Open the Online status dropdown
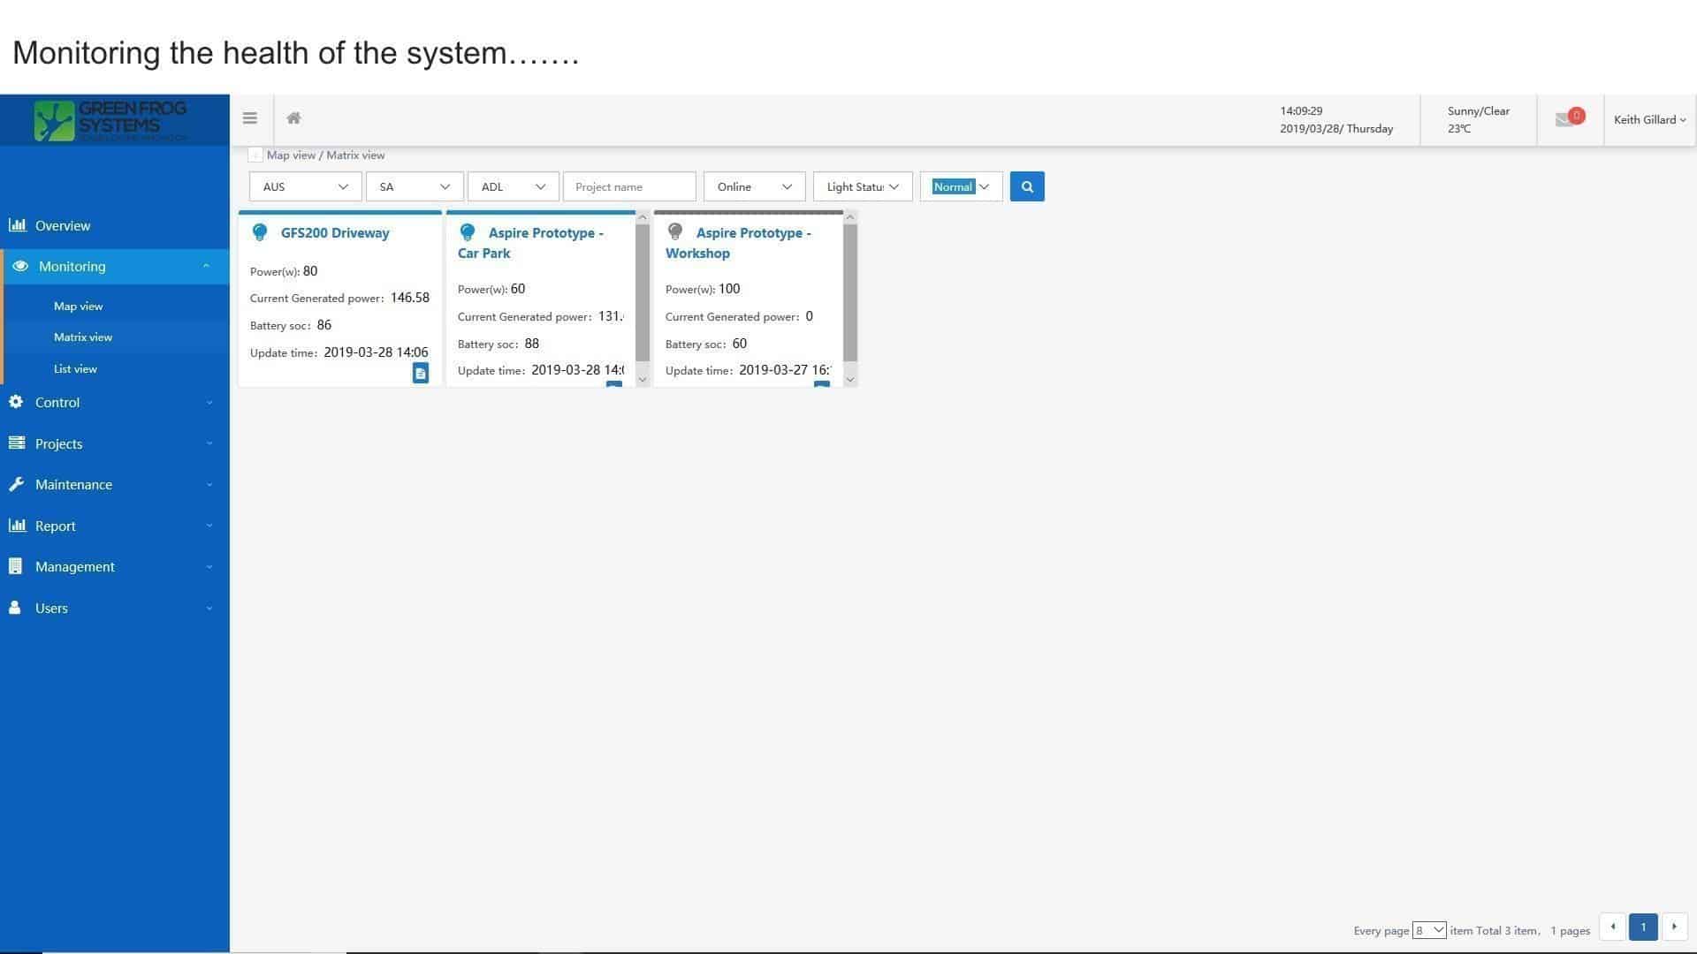1697x954 pixels. pos(753,186)
